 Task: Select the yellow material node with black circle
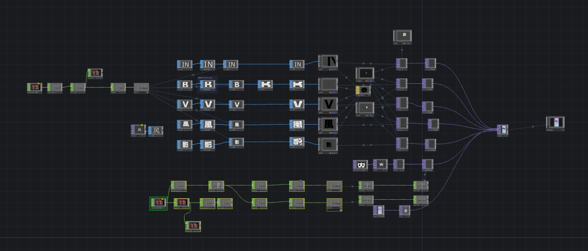(363, 90)
